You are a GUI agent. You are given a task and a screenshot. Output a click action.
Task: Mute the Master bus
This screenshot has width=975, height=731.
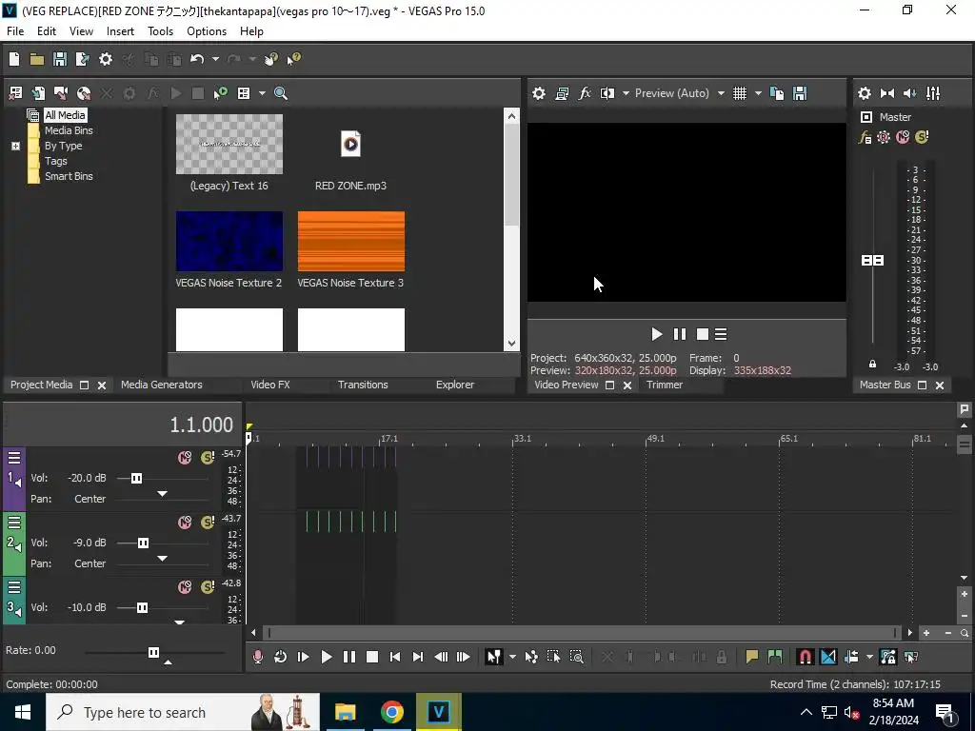[x=903, y=137]
